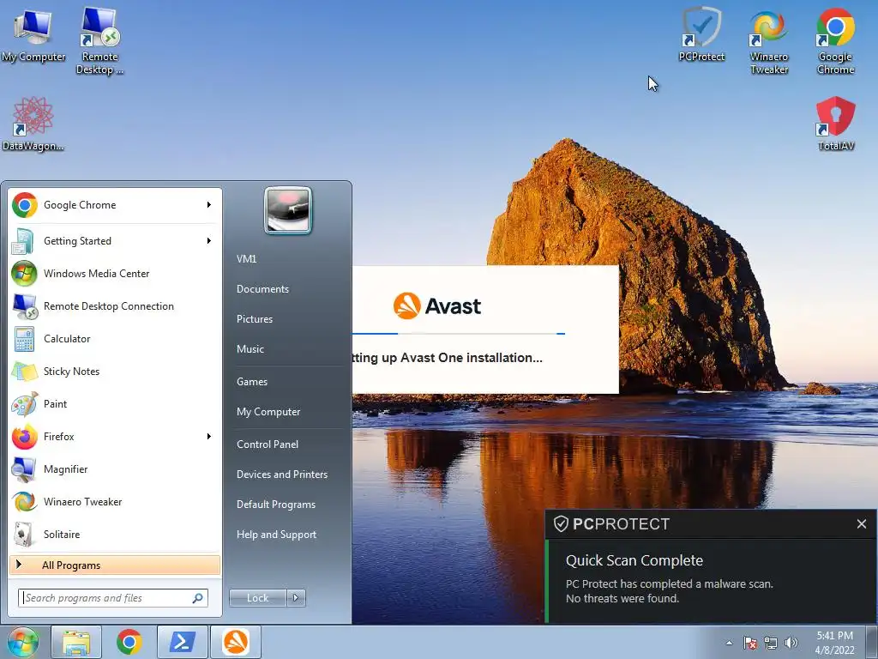Click the Avast installer progress bar
Viewport: 878px width, 659px height.
[x=458, y=334]
